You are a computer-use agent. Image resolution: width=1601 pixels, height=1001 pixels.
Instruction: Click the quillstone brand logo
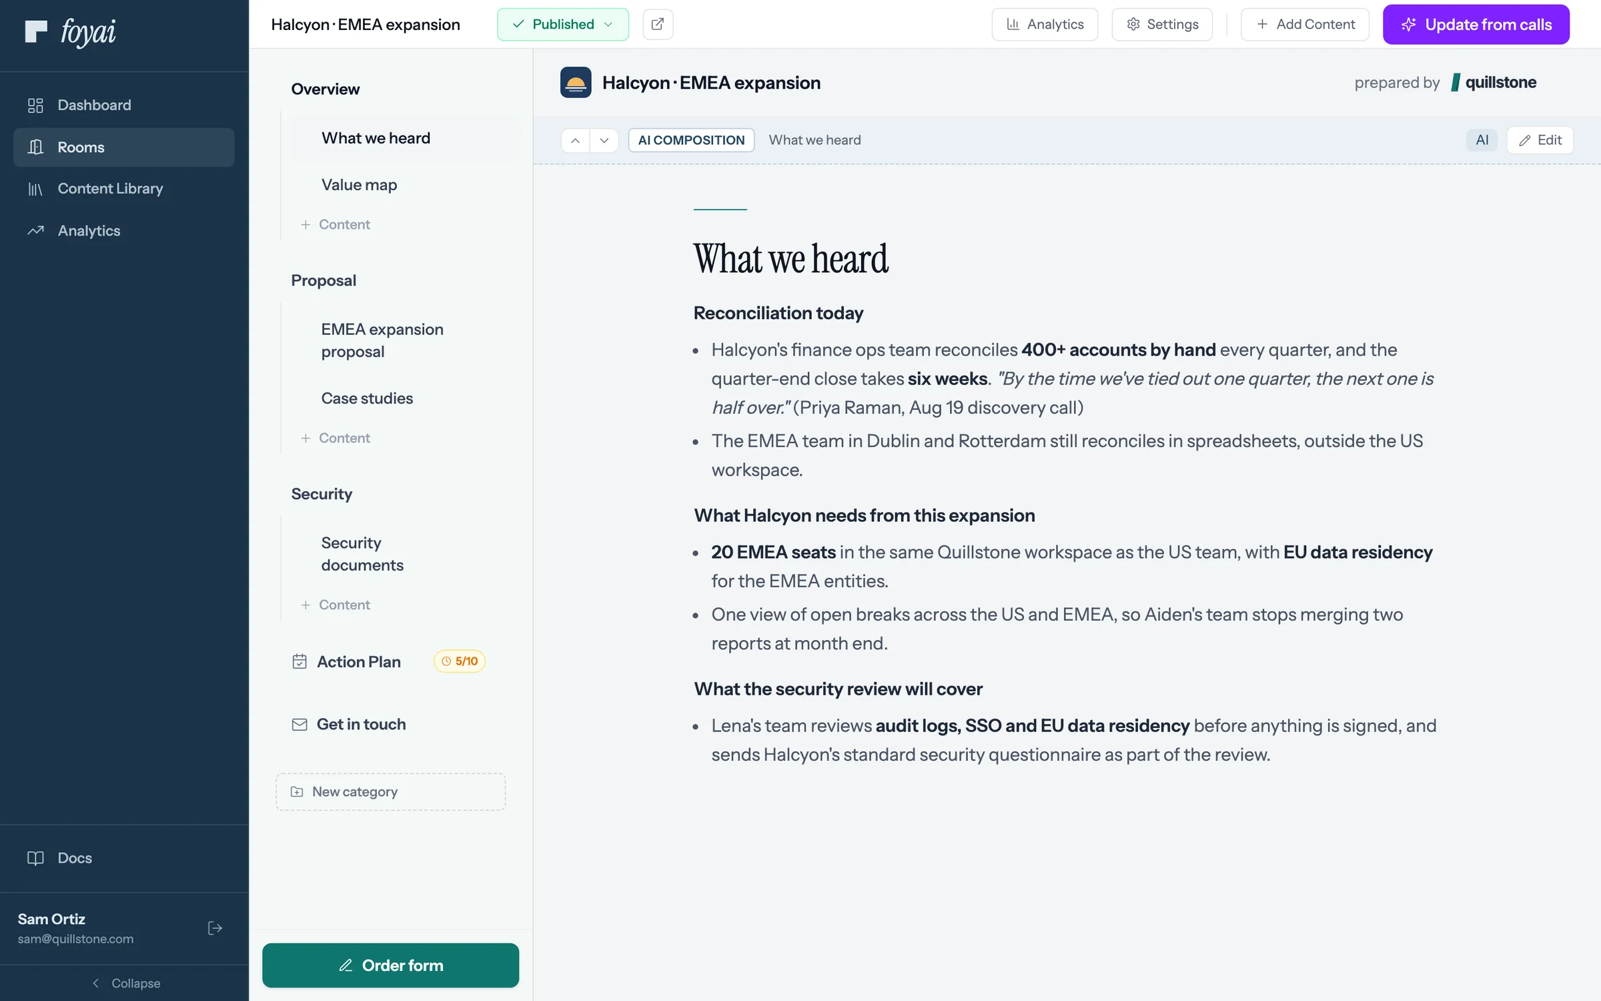[1494, 82]
